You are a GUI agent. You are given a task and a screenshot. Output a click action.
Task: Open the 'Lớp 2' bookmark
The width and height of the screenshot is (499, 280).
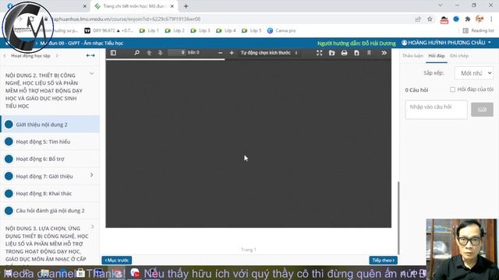(175, 30)
